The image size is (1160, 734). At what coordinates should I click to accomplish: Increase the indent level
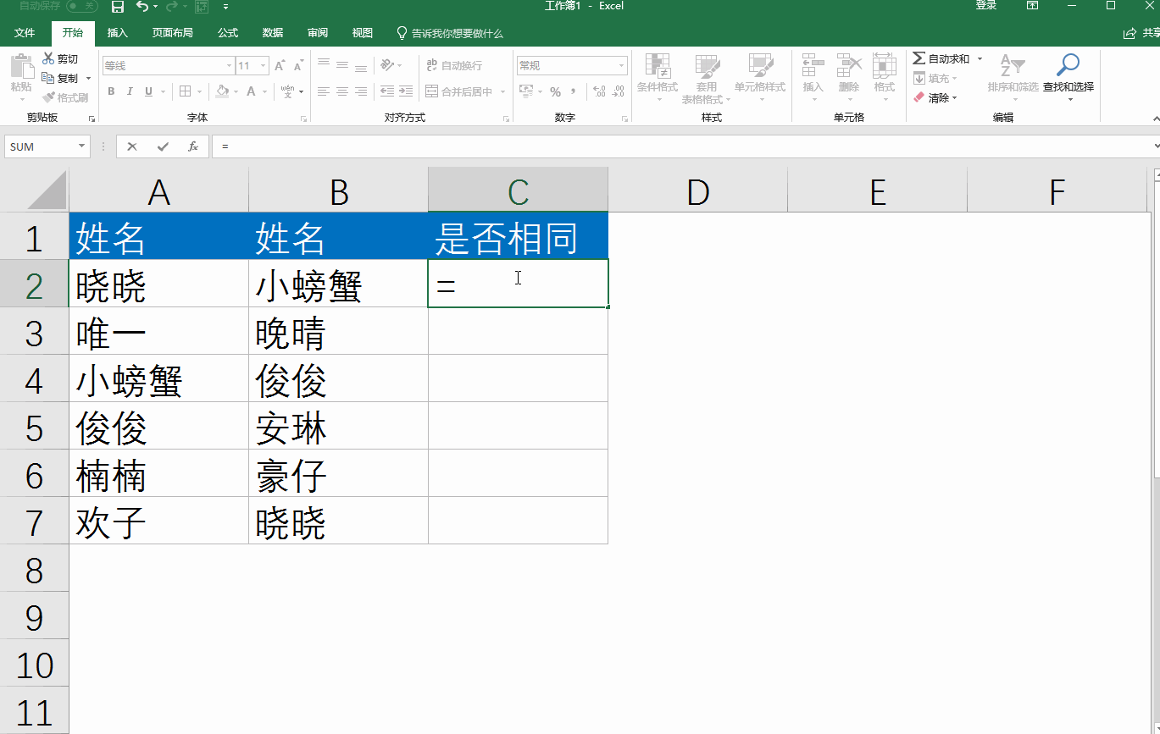406,91
